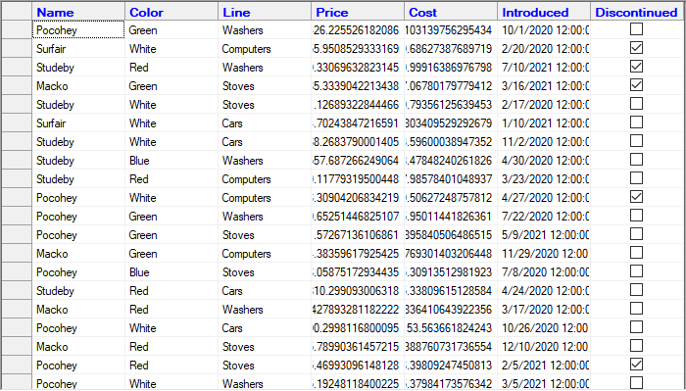Click the Introduced cell showing 11/29/2020
The width and height of the screenshot is (686, 391).
tap(544, 254)
